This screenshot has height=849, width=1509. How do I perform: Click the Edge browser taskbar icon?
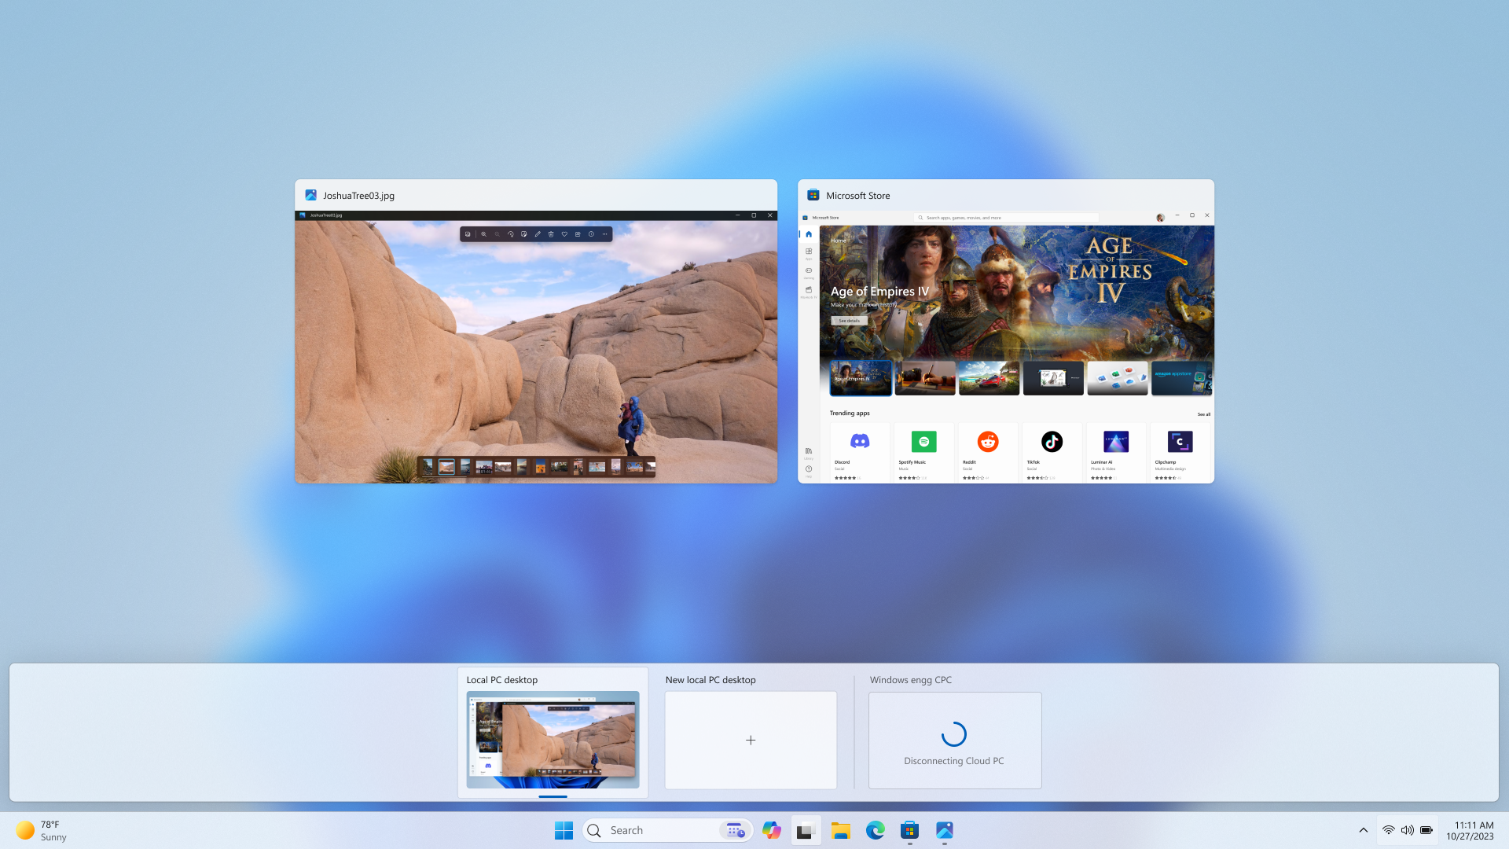[875, 829]
